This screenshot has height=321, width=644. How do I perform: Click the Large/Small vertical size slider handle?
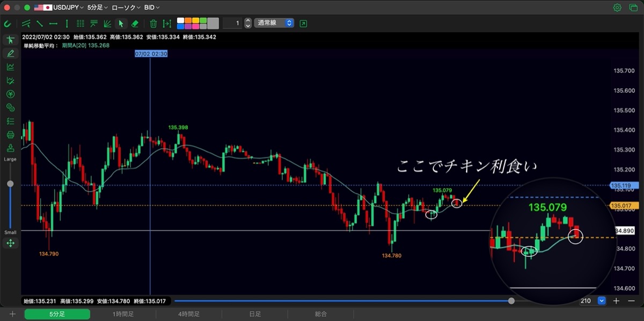coord(10,184)
